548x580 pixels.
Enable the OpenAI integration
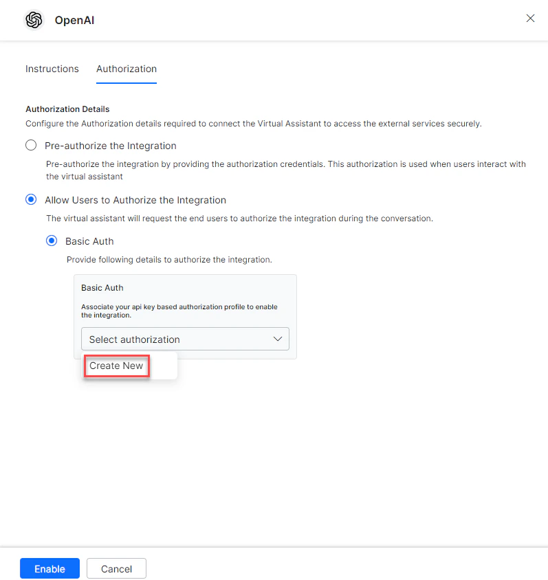[x=49, y=568]
